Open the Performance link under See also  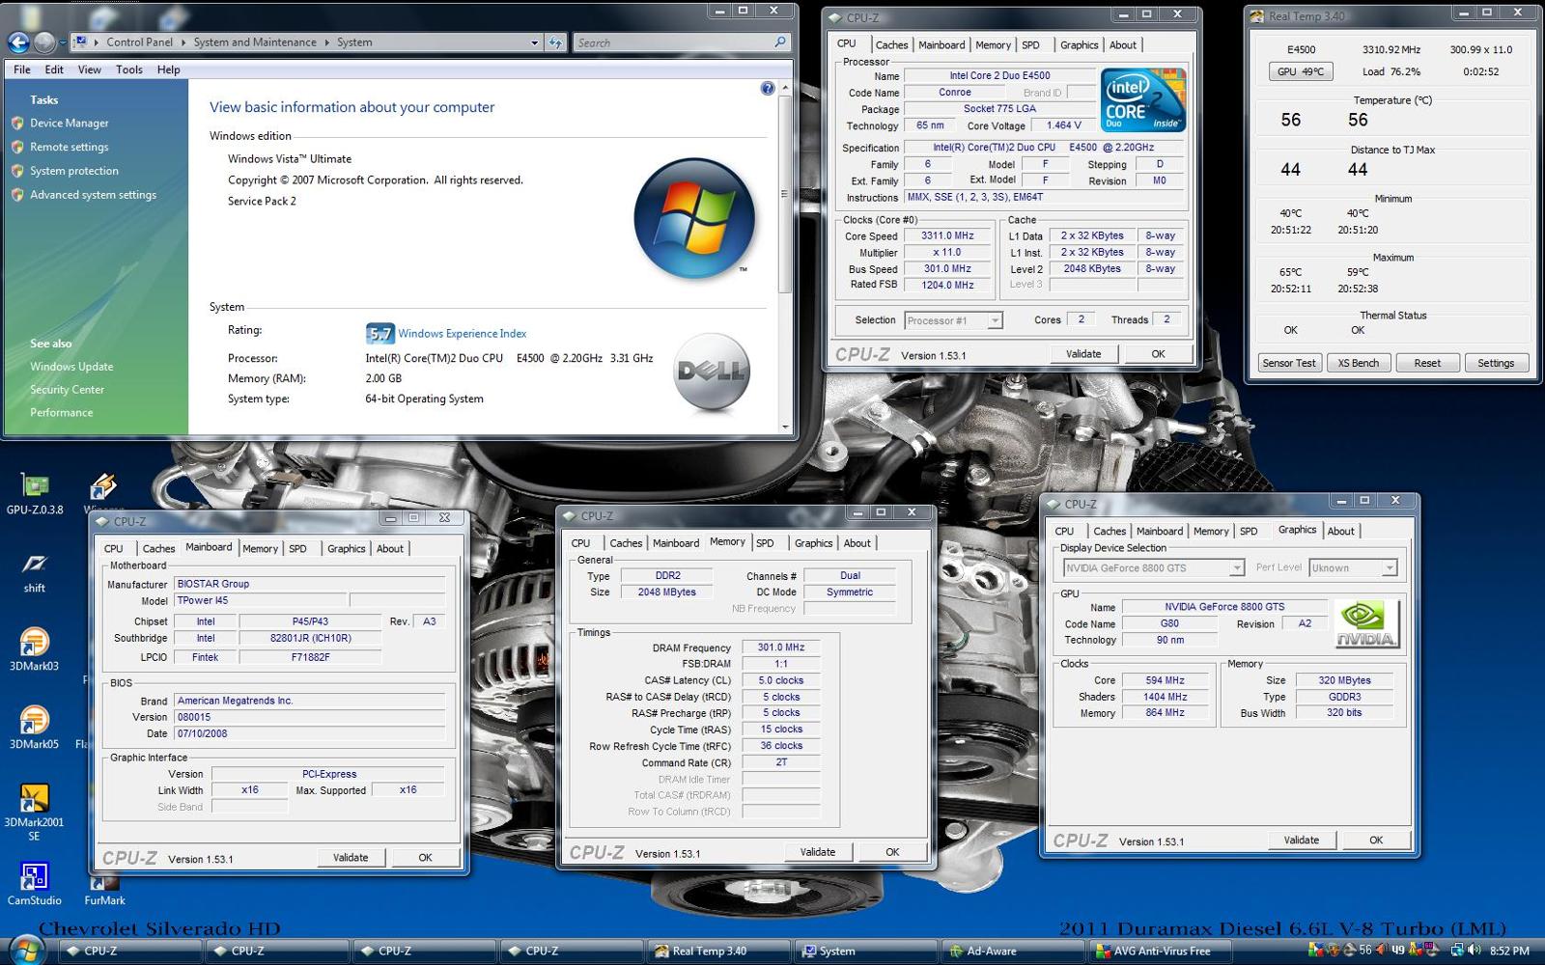click(61, 412)
